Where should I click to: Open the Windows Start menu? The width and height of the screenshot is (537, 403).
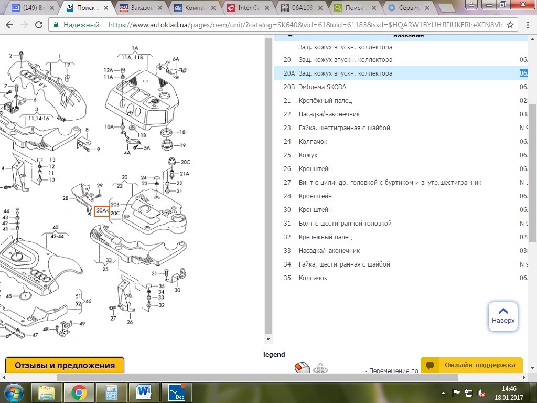(x=14, y=393)
